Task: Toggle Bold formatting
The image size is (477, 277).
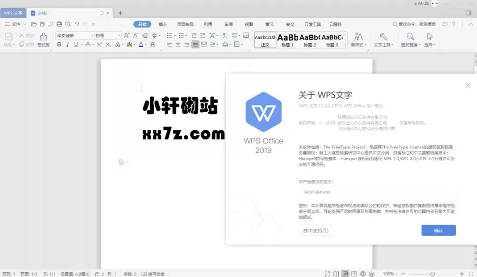Action: [59, 44]
